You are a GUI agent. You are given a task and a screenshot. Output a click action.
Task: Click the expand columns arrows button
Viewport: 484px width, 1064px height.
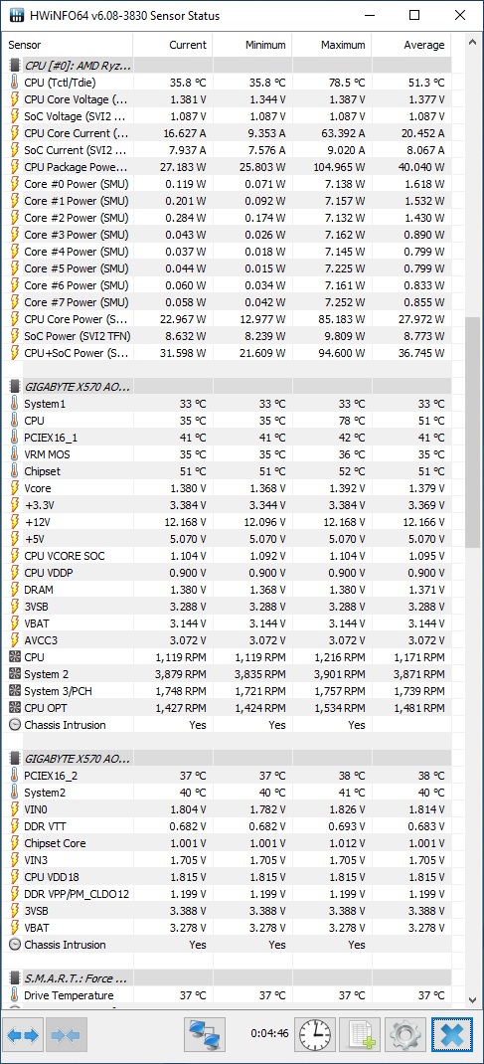point(25,1035)
